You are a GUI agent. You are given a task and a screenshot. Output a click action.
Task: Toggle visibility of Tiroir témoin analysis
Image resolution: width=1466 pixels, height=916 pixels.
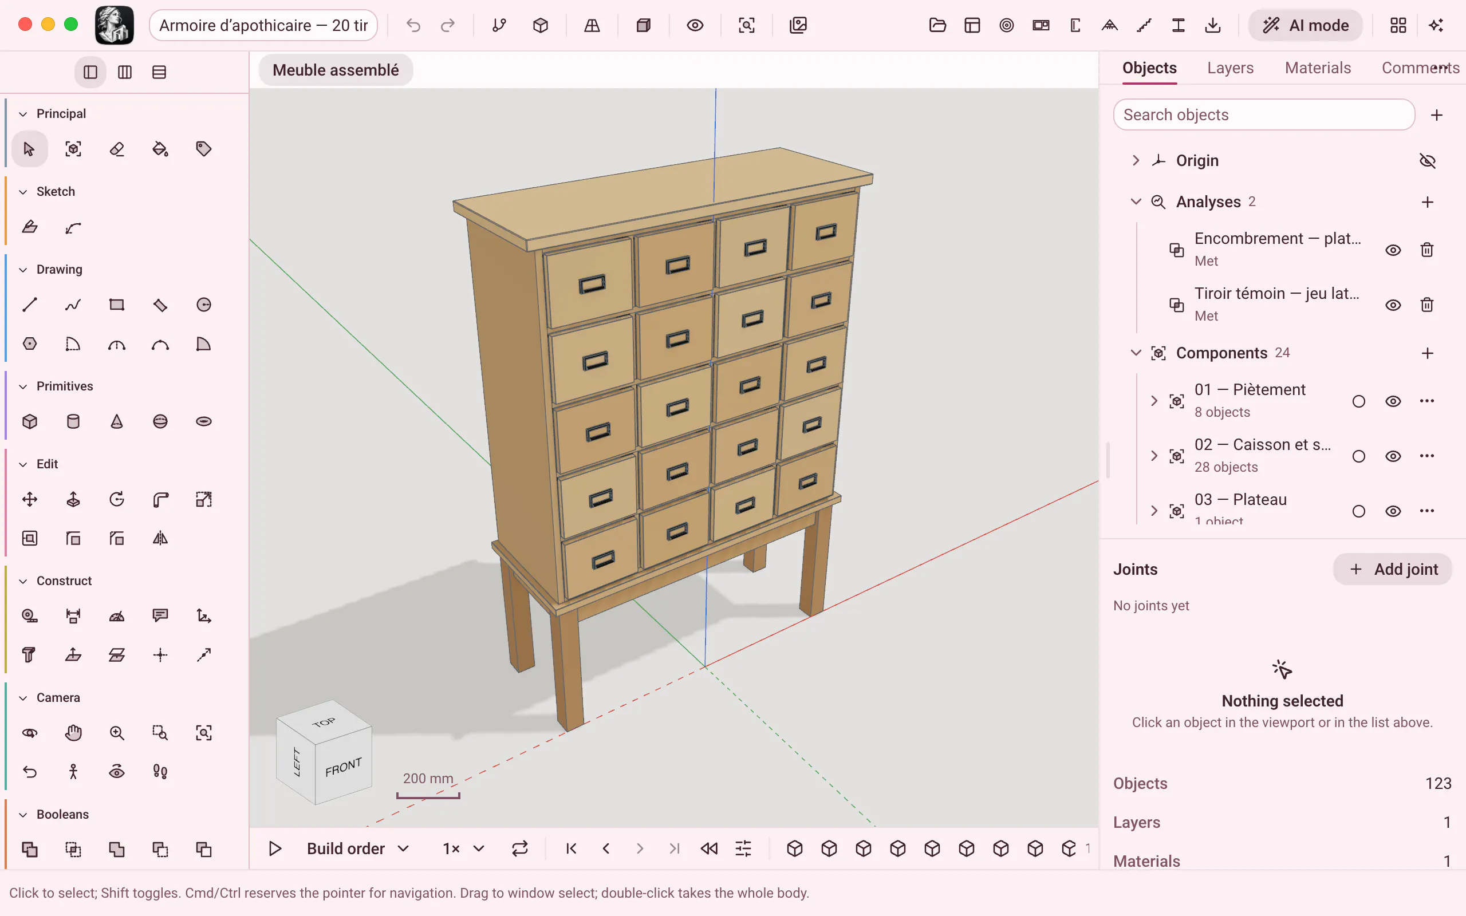click(1393, 305)
